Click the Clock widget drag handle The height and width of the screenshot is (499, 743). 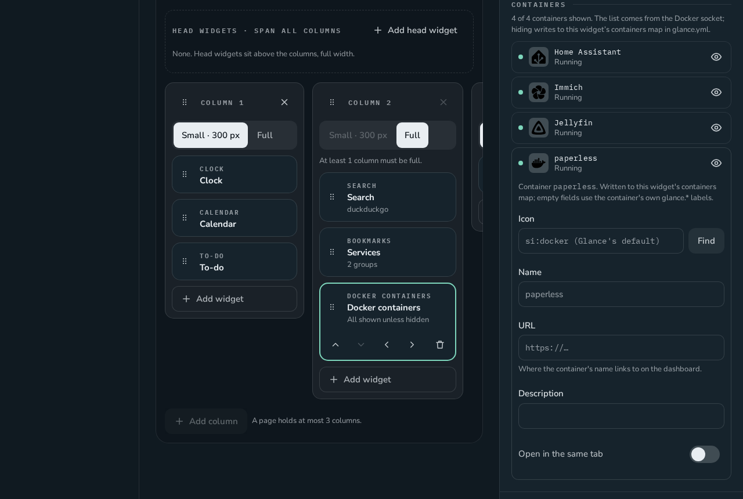[185, 174]
